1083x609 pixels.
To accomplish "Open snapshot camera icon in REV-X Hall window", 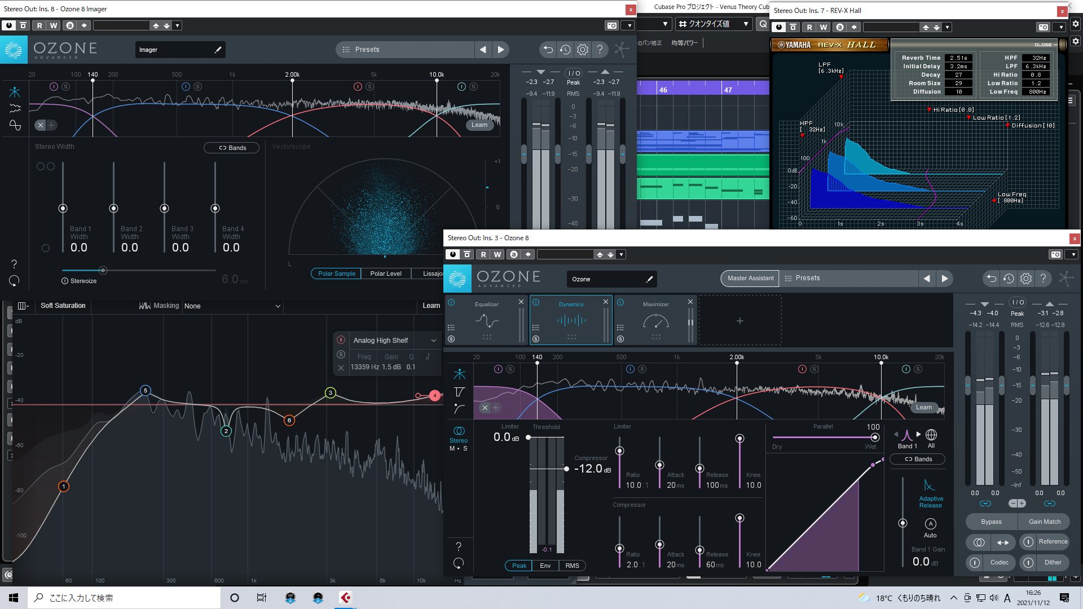I will tap(1044, 27).
